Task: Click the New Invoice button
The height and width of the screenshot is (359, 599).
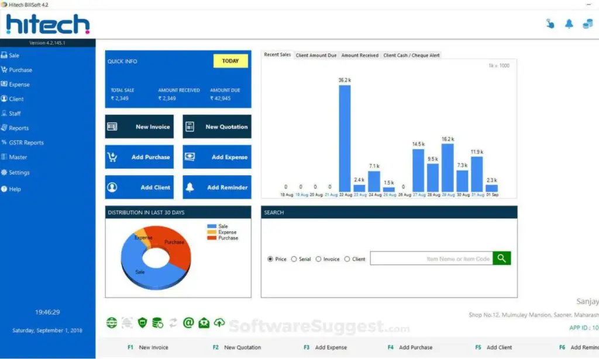Action: tap(139, 127)
